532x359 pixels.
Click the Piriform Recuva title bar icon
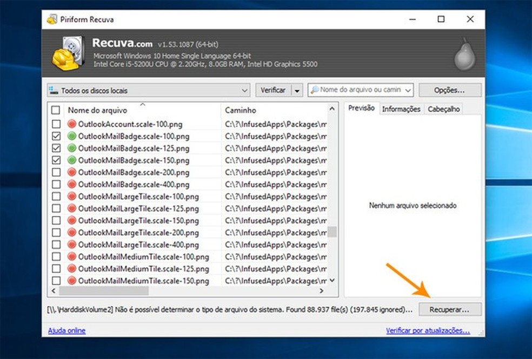pos(52,19)
